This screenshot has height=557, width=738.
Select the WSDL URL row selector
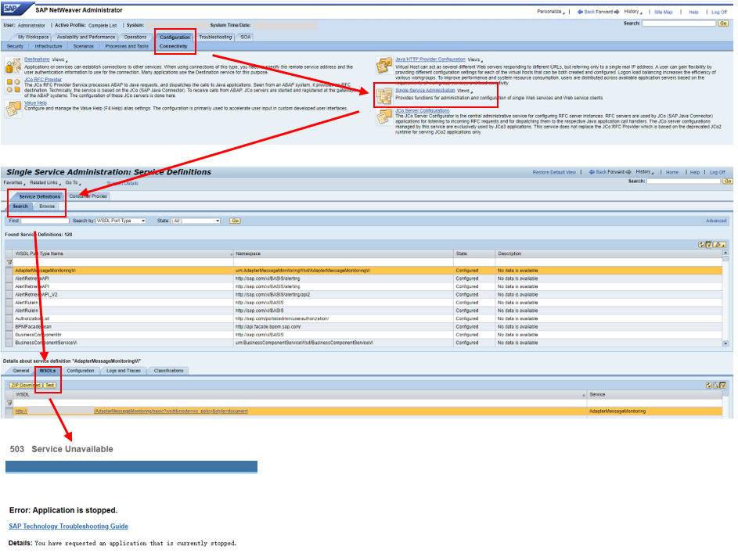click(9, 411)
